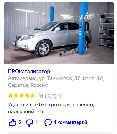Open the ПРОкатализатор business link
This screenshot has width=117, height=134.
tap(29, 72)
